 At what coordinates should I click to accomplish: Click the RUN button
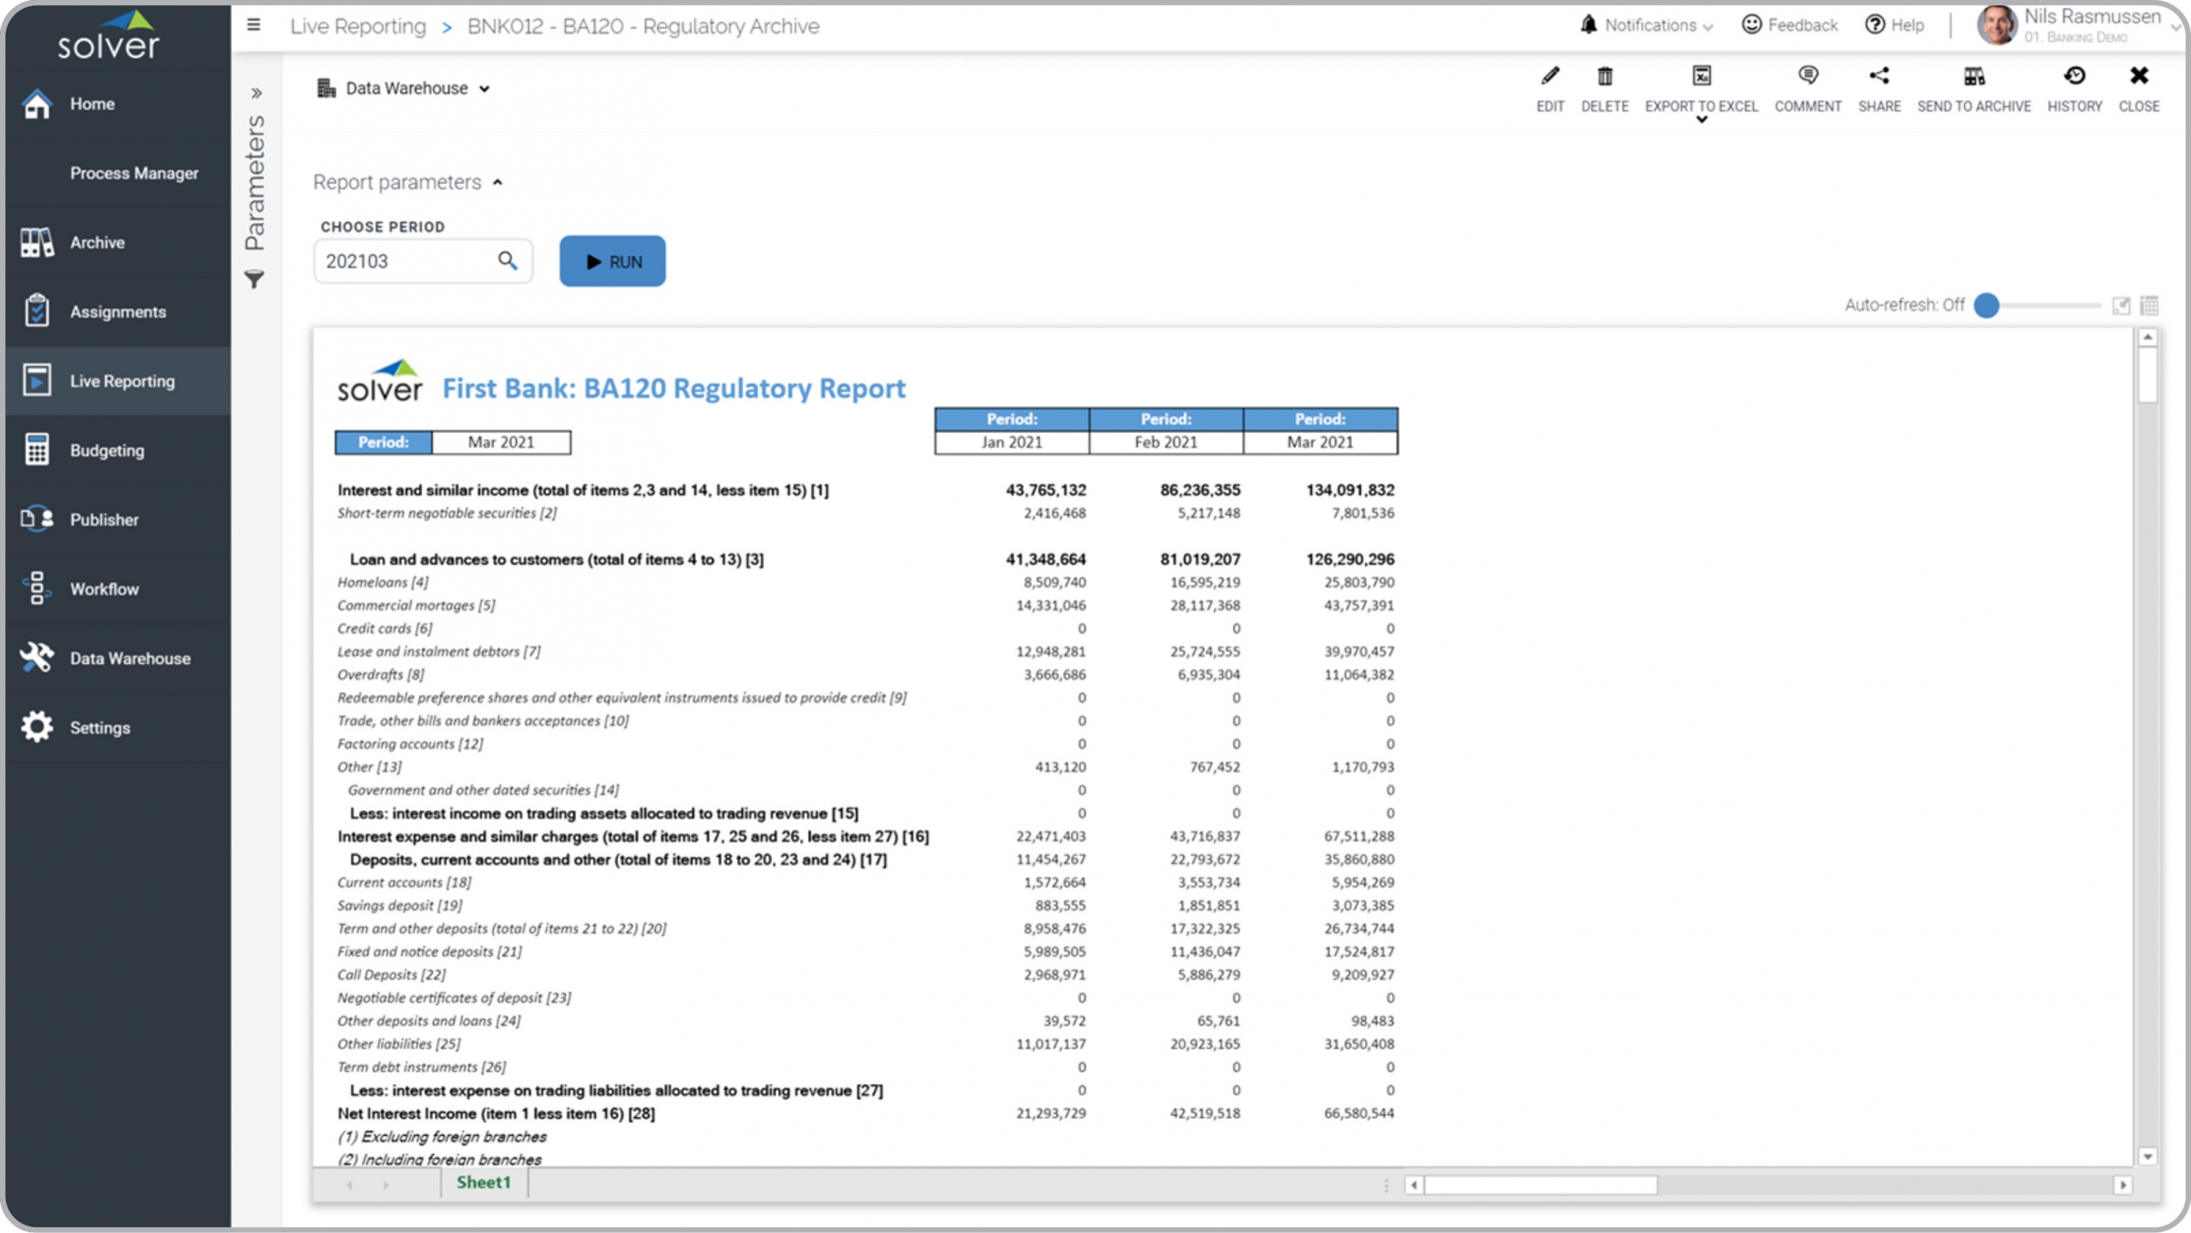611,260
